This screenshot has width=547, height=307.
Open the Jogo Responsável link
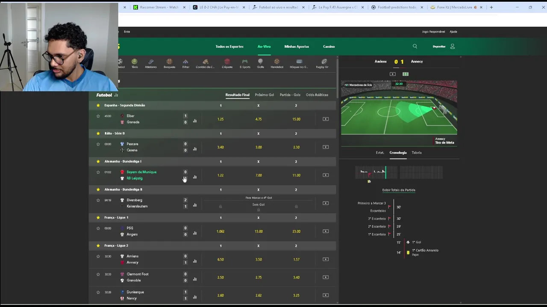433,32
